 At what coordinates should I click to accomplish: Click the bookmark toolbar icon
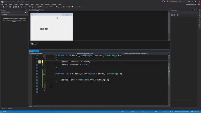click(72, 7)
